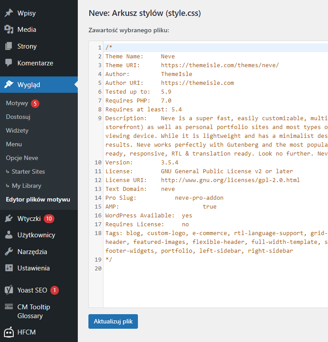Open the Ustawienia menu
The width and height of the screenshot is (328, 342).
click(34, 268)
